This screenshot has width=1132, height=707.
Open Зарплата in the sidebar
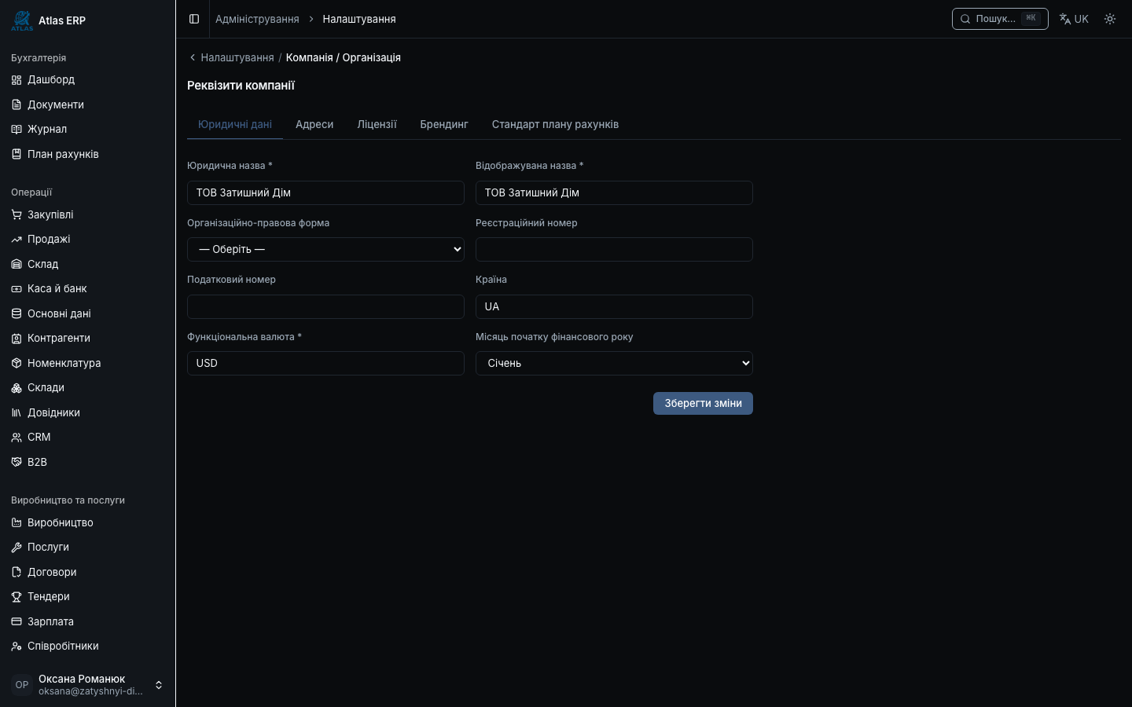[x=87, y=621]
